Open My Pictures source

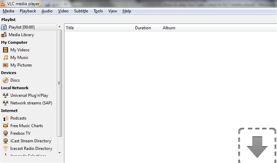pos(21,65)
